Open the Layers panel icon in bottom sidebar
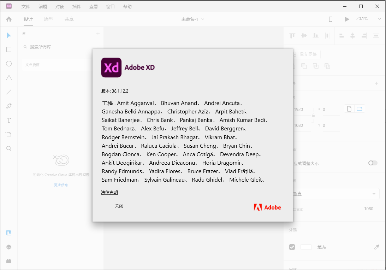 point(8,247)
